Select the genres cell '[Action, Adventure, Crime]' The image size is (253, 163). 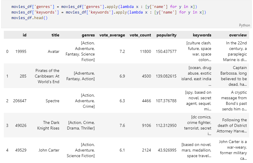tap(85, 101)
